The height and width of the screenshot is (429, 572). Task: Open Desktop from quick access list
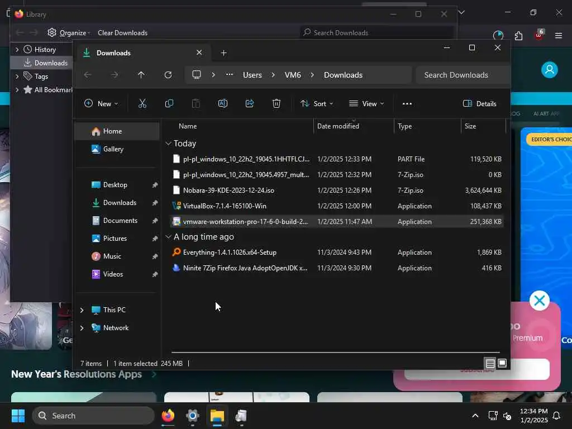(x=117, y=184)
